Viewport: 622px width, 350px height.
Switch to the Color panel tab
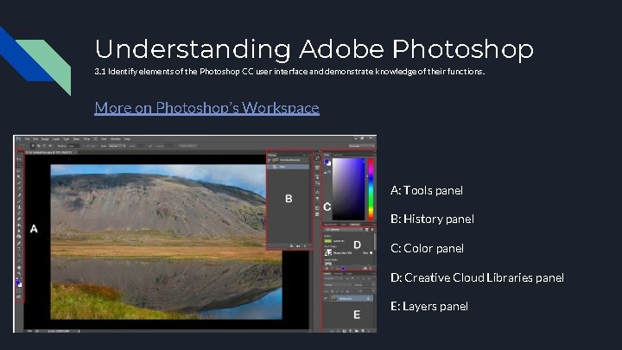tap(327, 155)
